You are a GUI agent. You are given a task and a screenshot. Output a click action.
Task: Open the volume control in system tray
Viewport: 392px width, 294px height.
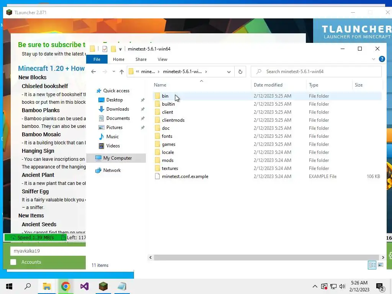coord(342,286)
